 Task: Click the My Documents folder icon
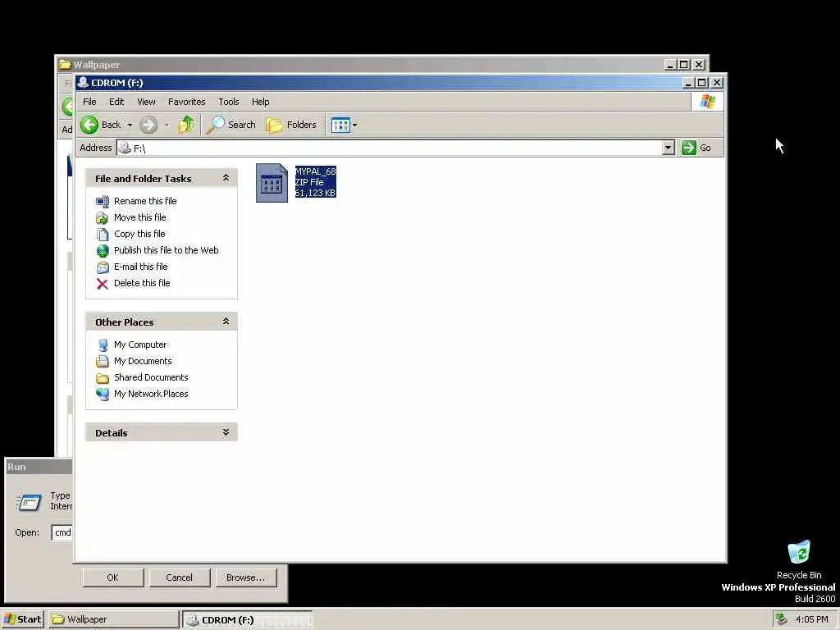(103, 362)
